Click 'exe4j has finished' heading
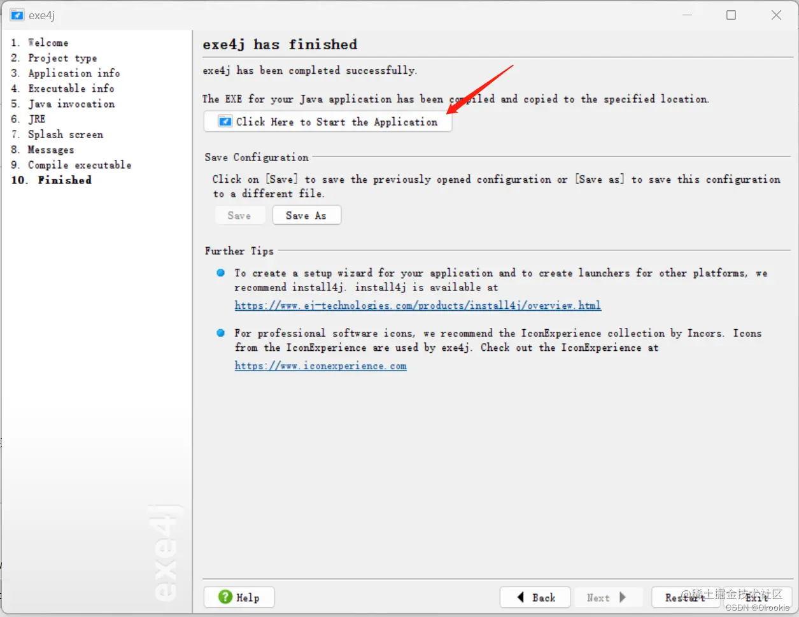The height and width of the screenshot is (617, 799). 280,45
